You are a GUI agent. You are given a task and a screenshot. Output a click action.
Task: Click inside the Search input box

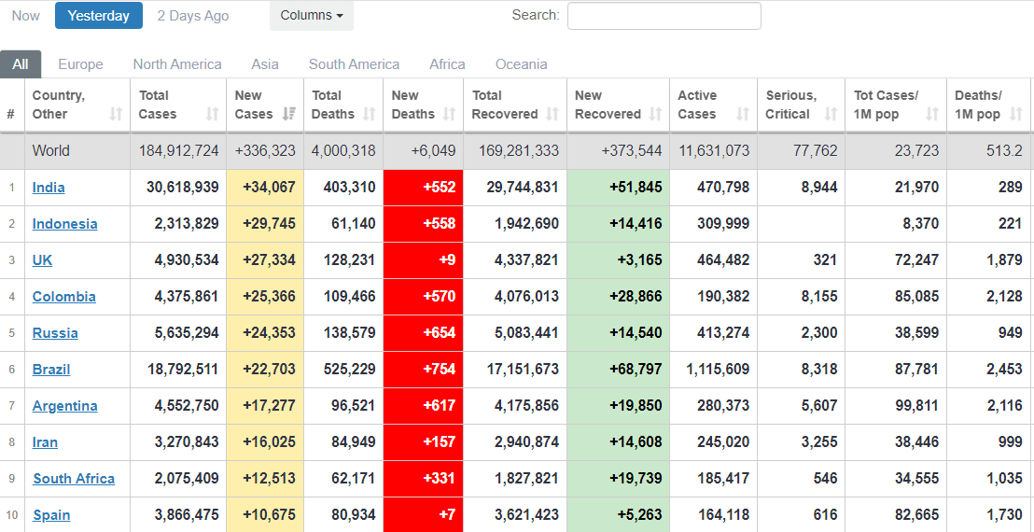[x=664, y=16]
